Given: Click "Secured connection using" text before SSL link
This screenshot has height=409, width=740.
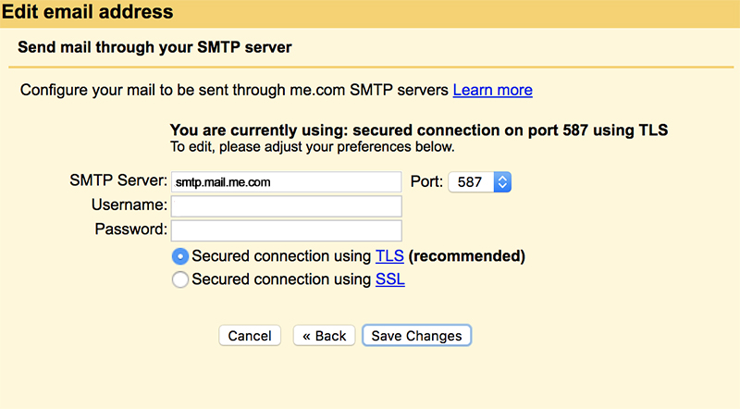Looking at the screenshot, I should tap(282, 279).
